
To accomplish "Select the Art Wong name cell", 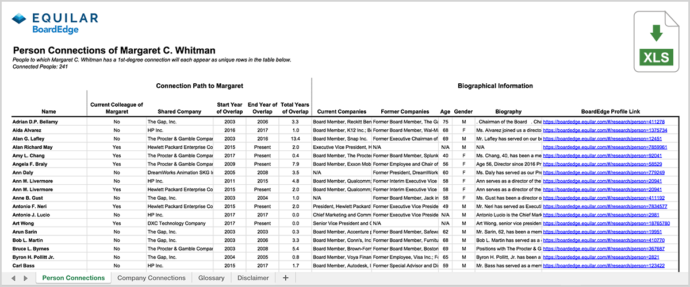I will (49, 223).
